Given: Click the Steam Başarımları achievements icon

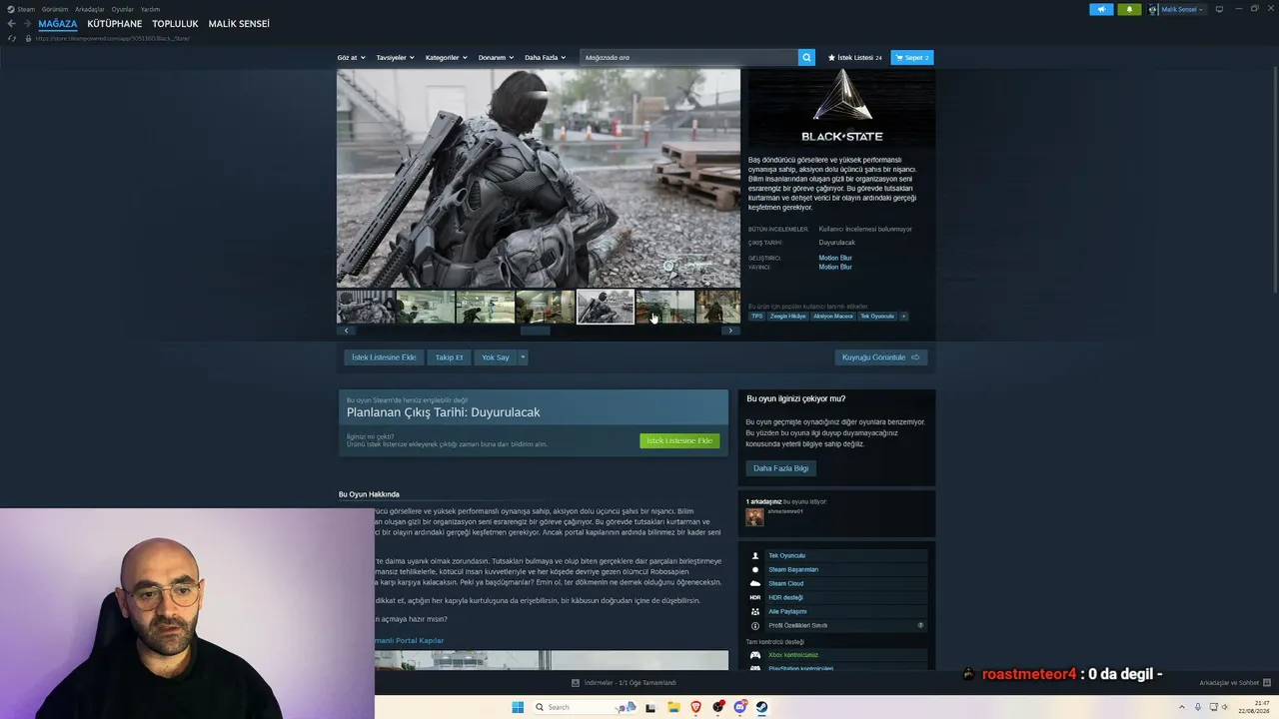Looking at the screenshot, I should (x=755, y=569).
